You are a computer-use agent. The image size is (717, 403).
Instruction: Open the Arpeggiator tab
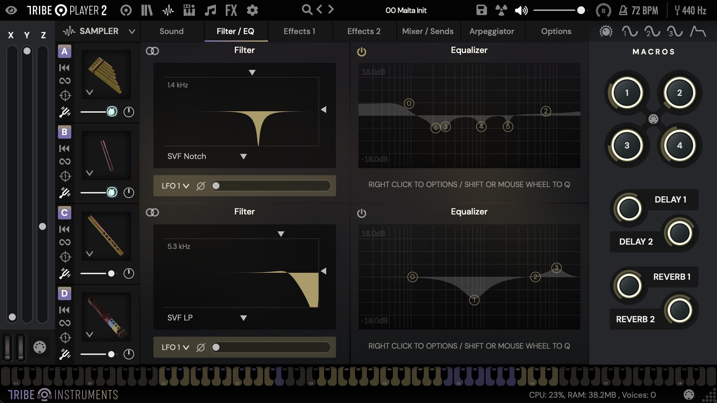click(492, 31)
